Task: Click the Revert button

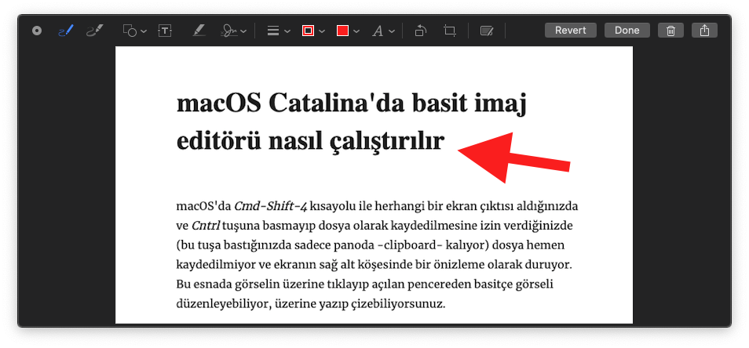Action: click(x=570, y=31)
